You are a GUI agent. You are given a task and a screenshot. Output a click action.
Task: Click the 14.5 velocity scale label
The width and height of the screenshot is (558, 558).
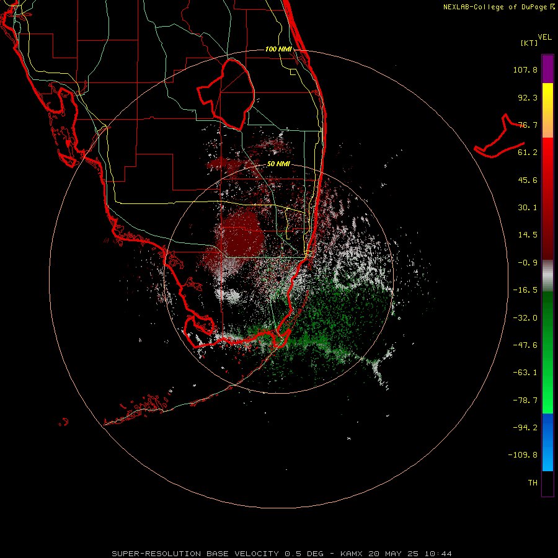point(528,235)
